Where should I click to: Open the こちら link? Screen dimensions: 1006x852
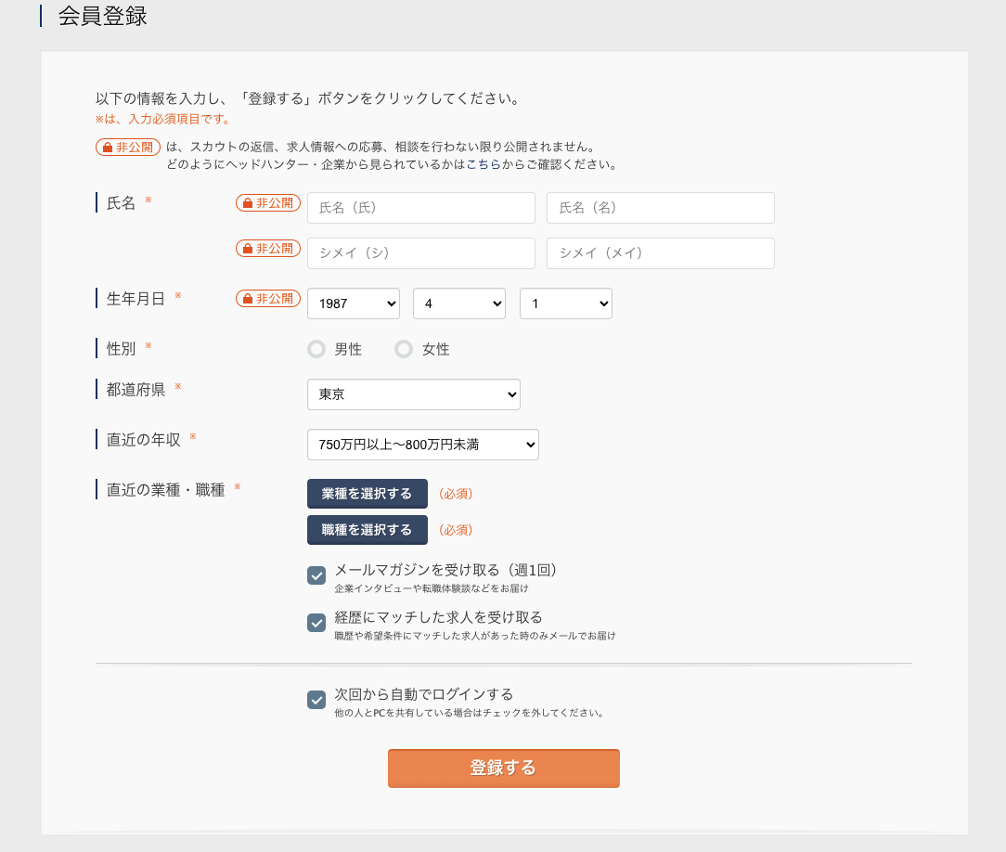[x=484, y=164]
